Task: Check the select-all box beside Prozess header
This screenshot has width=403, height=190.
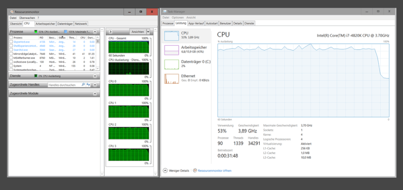Action: pos(11,37)
